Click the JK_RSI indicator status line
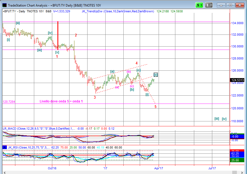 62,147
